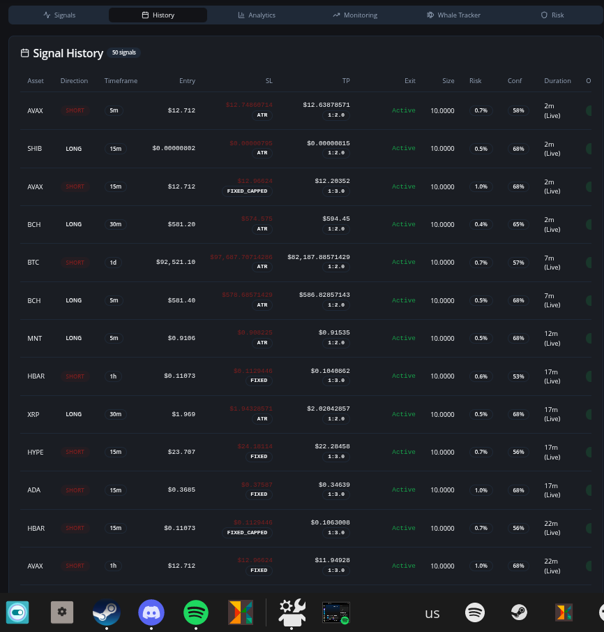The width and height of the screenshot is (604, 632).
Task: Flip the toggle on the SHIB row
Action: click(589, 148)
